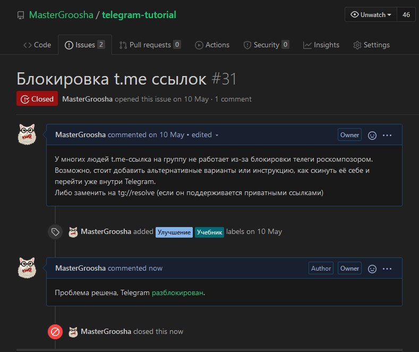Open the Settings tab
Image resolution: width=419 pixels, height=352 pixels.
(x=371, y=45)
